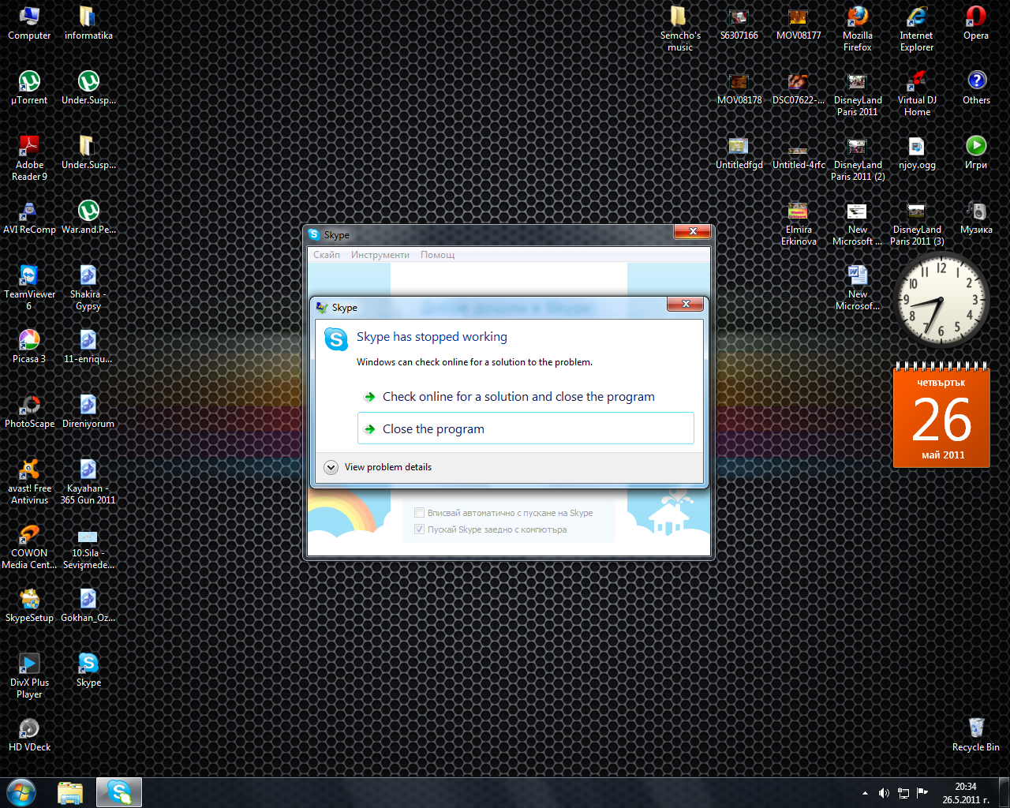Open the S6307166 image file
The height and width of the screenshot is (808, 1010).
739,24
